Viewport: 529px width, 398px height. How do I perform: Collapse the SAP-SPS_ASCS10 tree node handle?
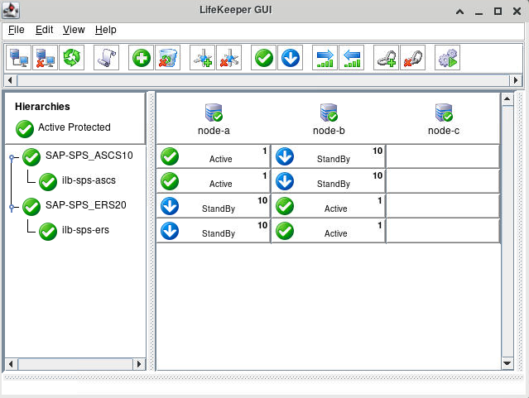[12, 157]
